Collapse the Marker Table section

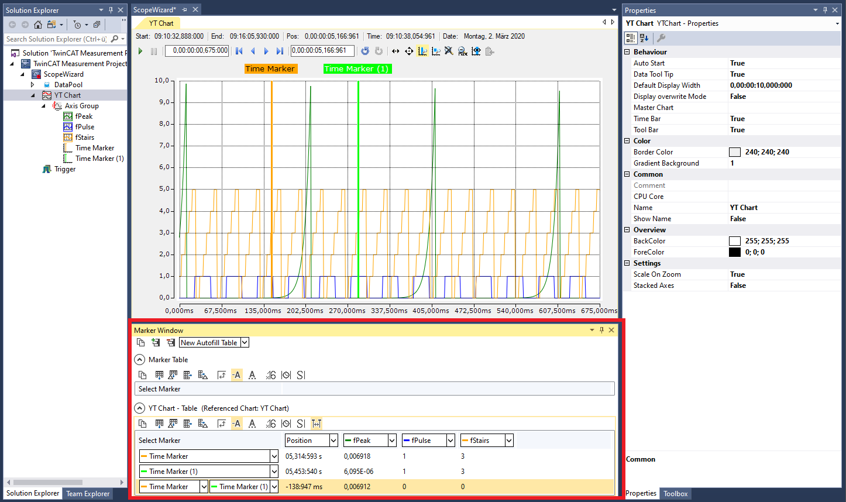coord(140,360)
